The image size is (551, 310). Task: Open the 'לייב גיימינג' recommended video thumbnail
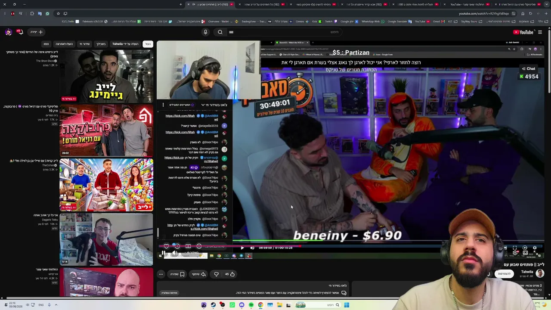point(106,76)
